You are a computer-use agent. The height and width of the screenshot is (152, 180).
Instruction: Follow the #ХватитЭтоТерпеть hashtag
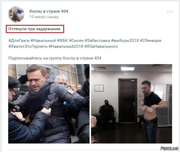click(x=28, y=46)
